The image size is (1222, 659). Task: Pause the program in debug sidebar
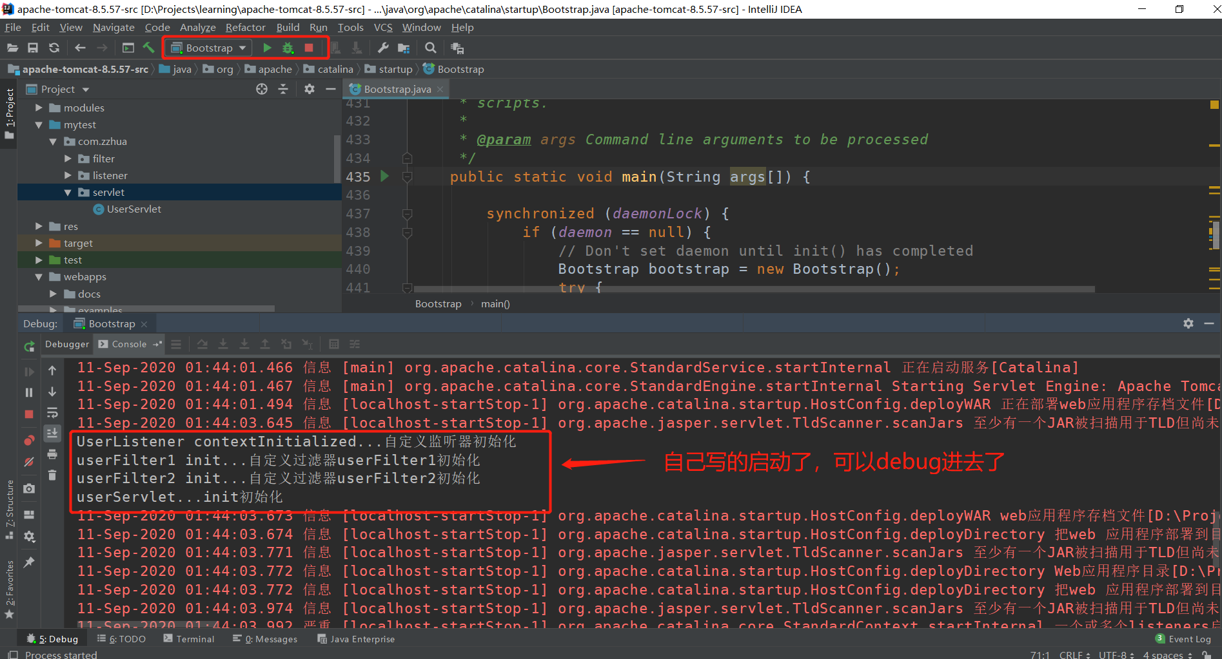[29, 392]
